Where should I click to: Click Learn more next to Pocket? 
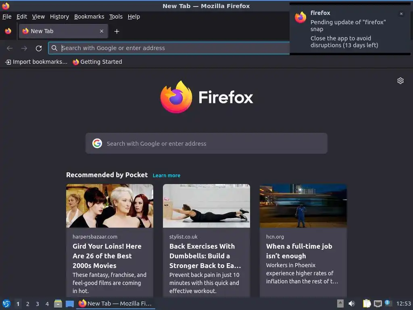pos(167,175)
